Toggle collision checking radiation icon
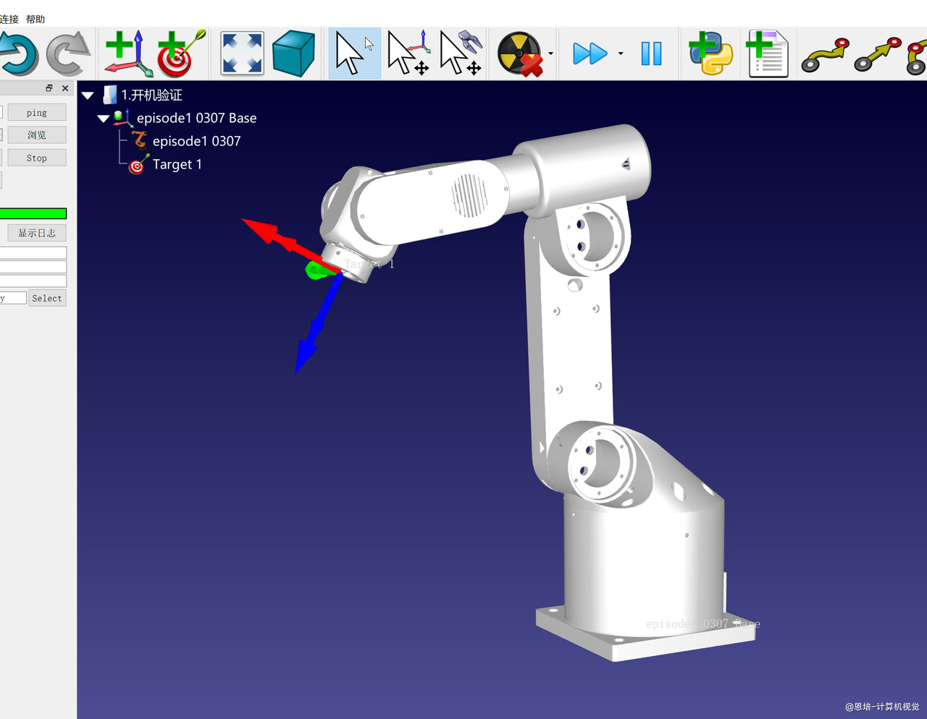 click(x=520, y=54)
